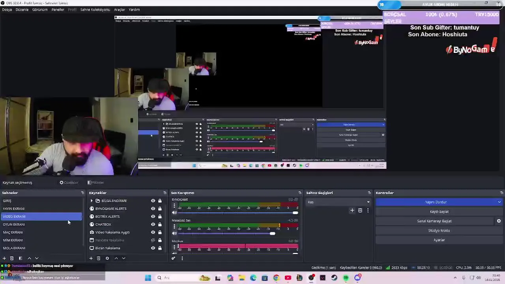Pop out the Sahneler dock panel

[82, 193]
